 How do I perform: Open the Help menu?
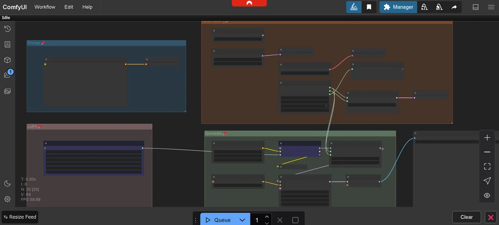[x=87, y=7]
